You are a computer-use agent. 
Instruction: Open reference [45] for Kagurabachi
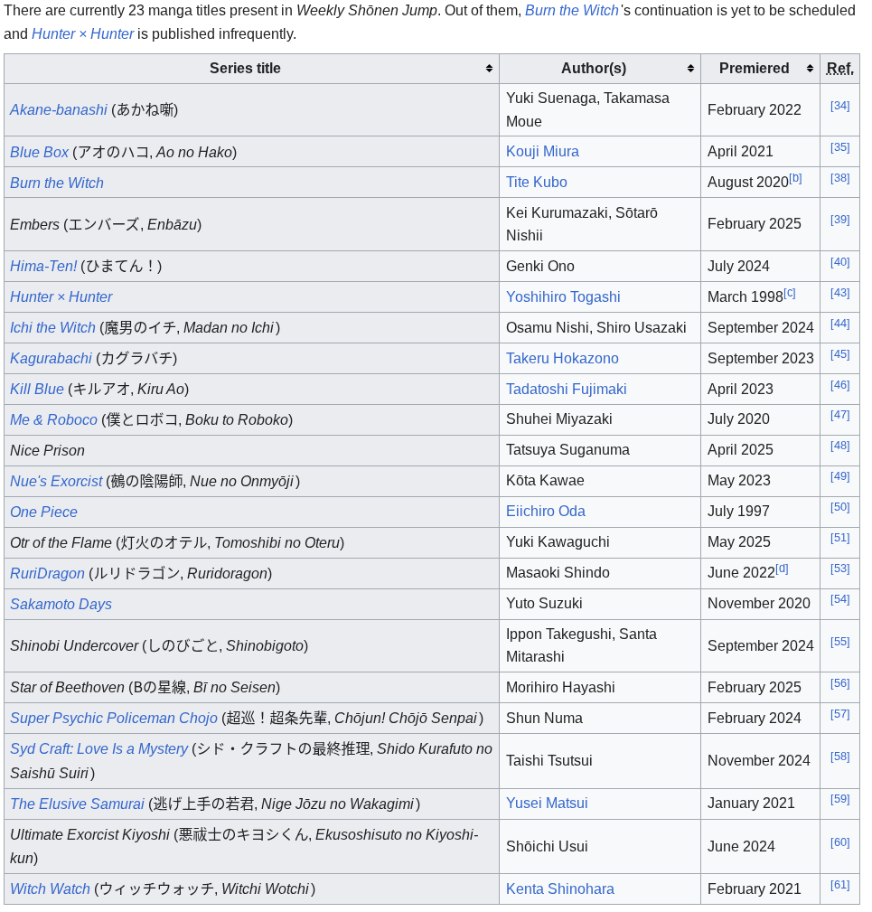pyautogui.click(x=840, y=355)
